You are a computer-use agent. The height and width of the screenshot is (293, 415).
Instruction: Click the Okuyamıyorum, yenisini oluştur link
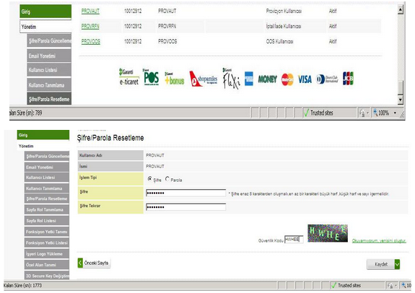pos(379,240)
